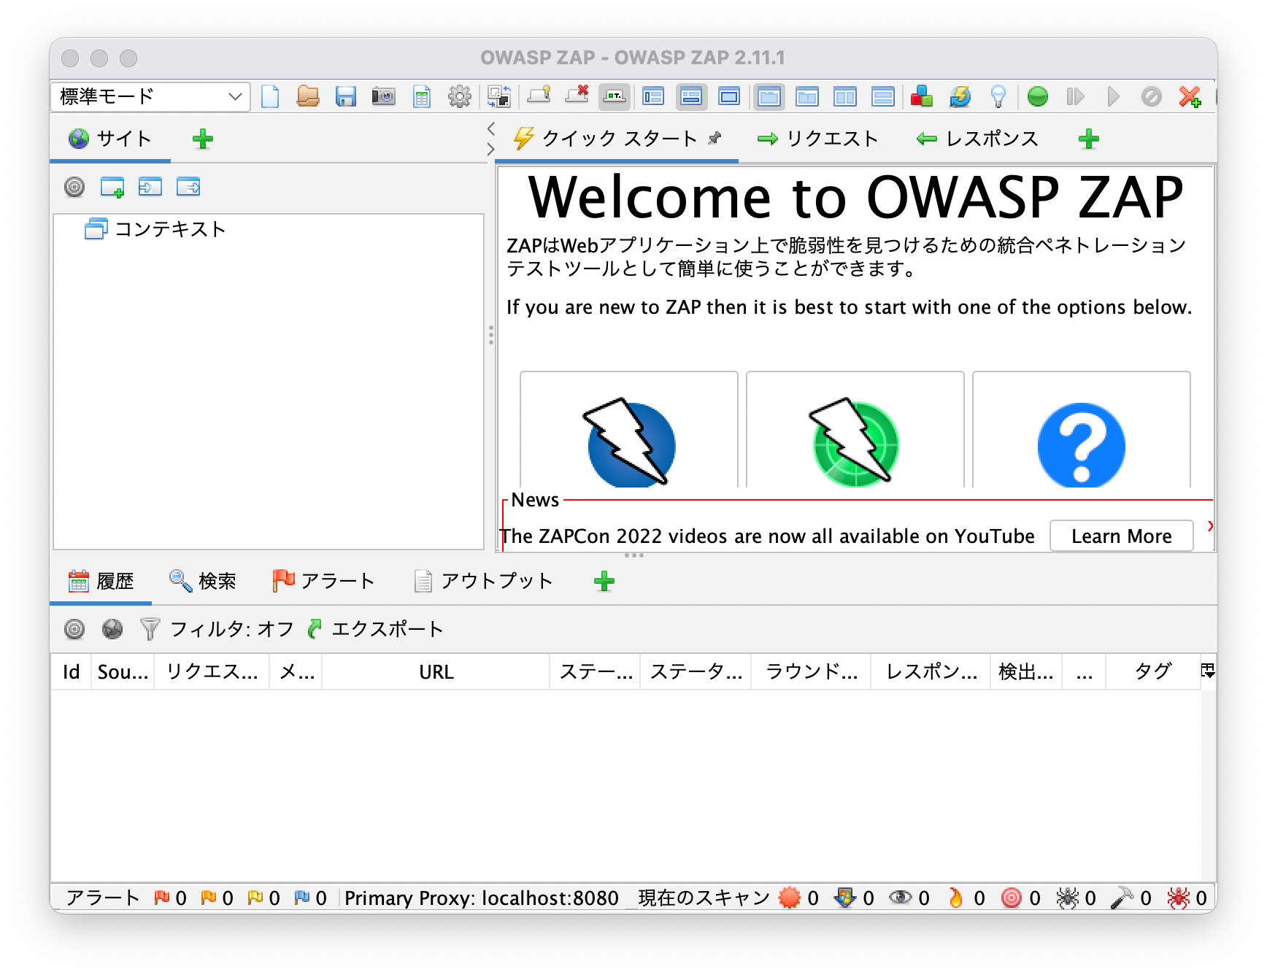Create a new session via blank page icon
The width and height of the screenshot is (1267, 975).
click(x=270, y=96)
